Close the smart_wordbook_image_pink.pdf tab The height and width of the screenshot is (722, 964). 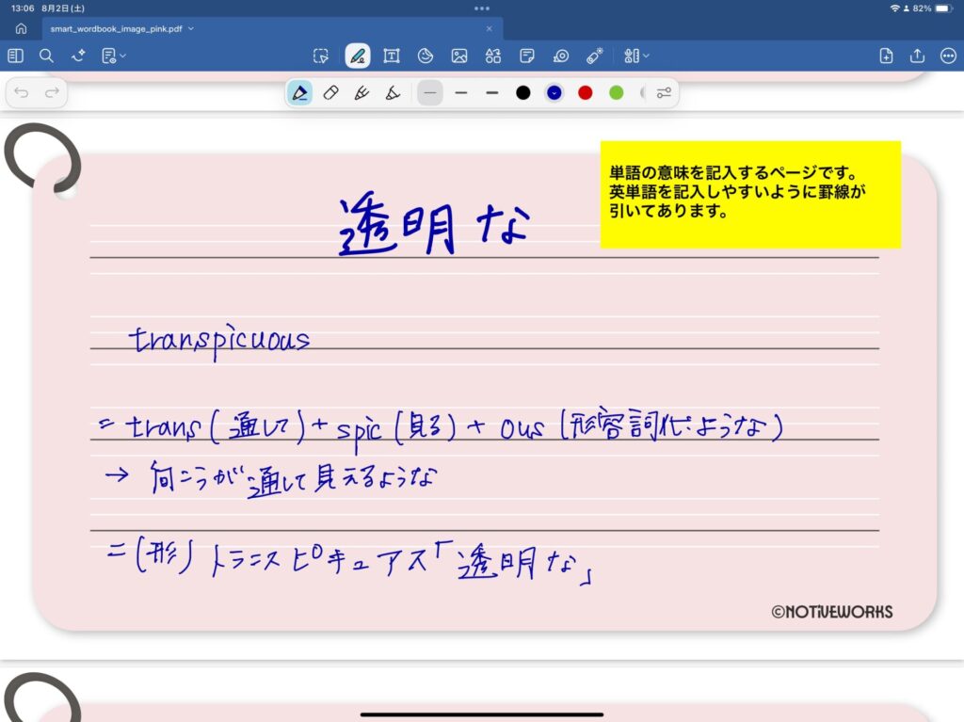[489, 29]
